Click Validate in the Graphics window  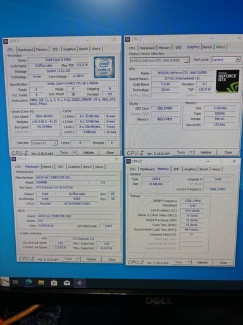click(206, 152)
